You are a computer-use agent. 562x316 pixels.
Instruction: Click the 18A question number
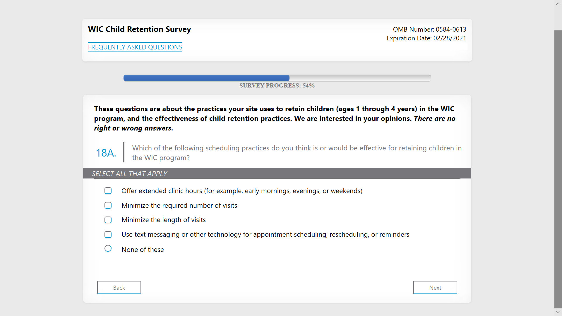pyautogui.click(x=106, y=153)
